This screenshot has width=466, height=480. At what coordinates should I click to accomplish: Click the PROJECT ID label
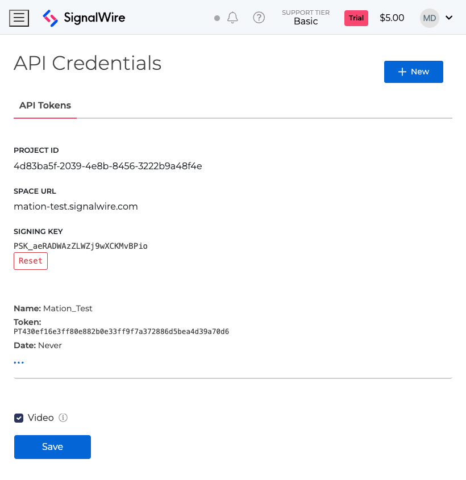(36, 151)
